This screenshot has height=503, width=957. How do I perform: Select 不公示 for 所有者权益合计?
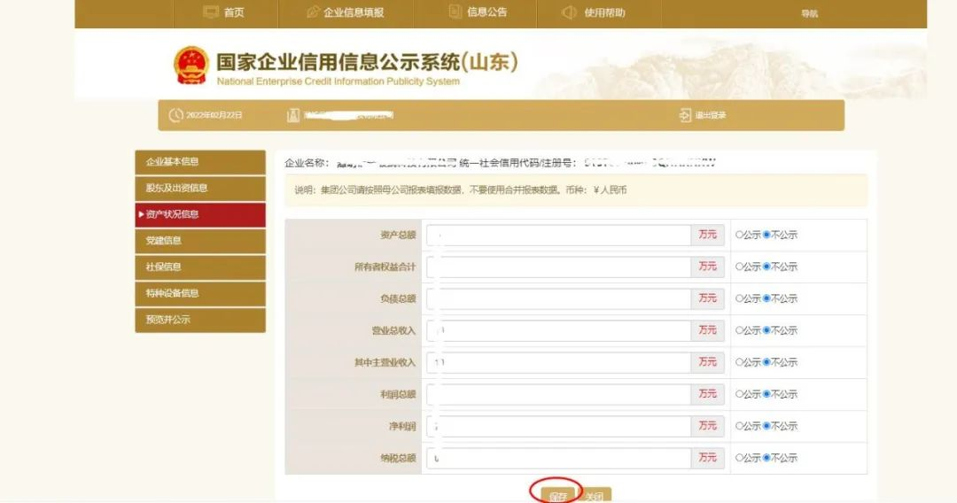tap(766, 267)
